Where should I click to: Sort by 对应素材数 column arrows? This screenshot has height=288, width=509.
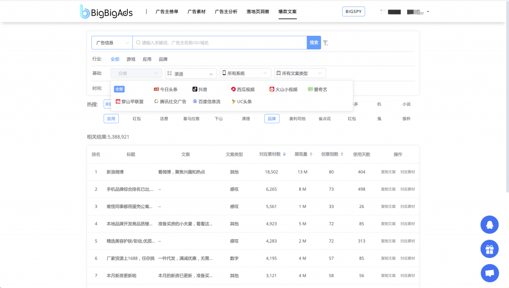click(284, 154)
